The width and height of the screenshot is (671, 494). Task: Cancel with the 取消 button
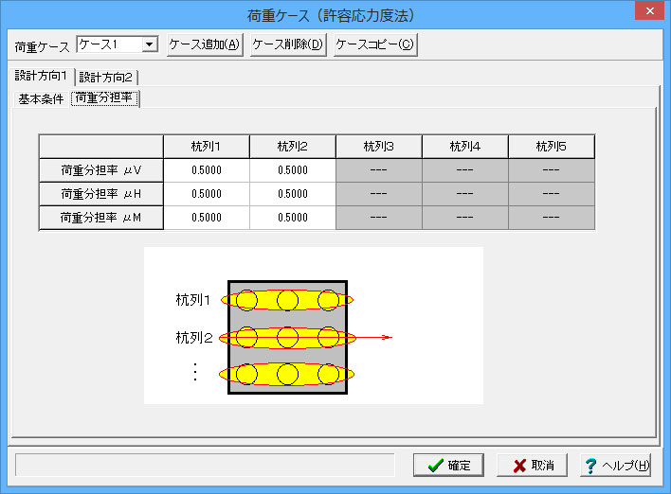pos(532,465)
